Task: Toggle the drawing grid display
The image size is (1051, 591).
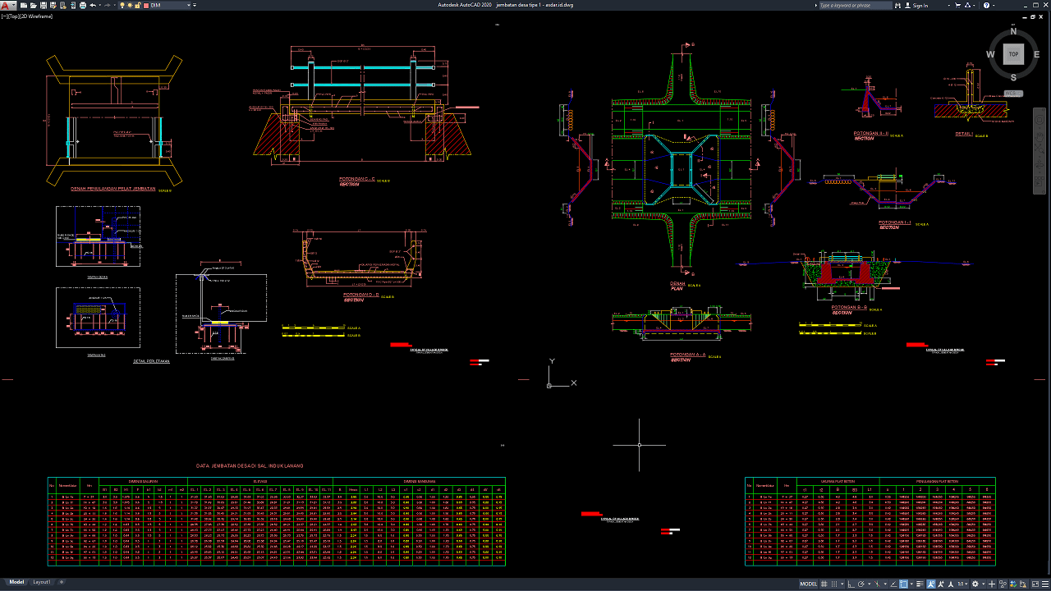Action: pyautogui.click(x=824, y=584)
